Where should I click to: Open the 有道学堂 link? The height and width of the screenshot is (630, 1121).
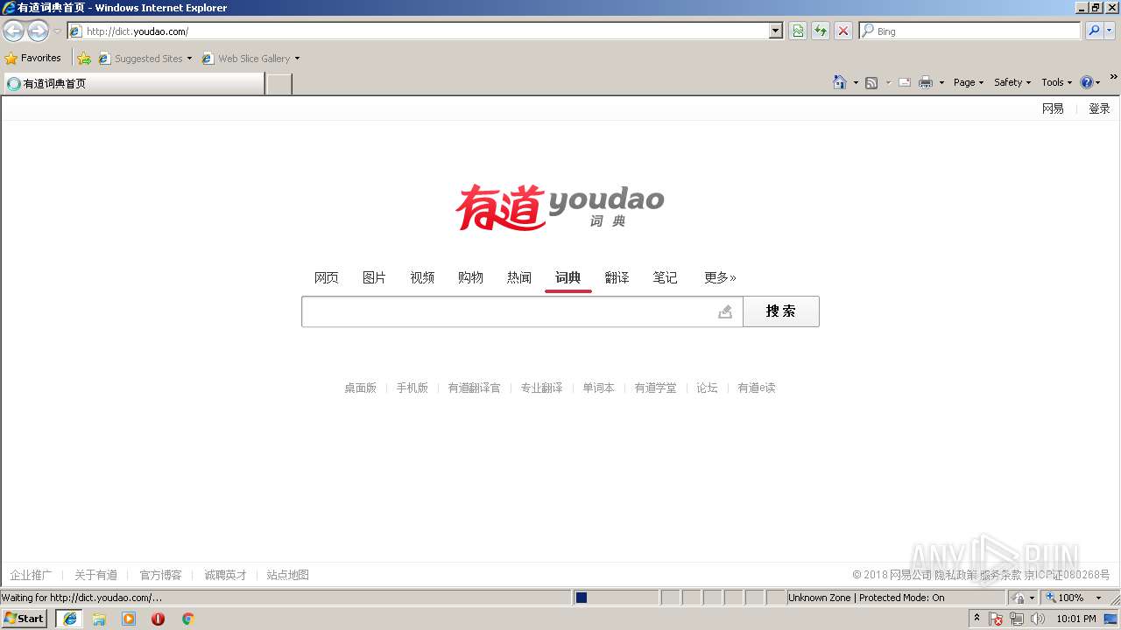[655, 388]
